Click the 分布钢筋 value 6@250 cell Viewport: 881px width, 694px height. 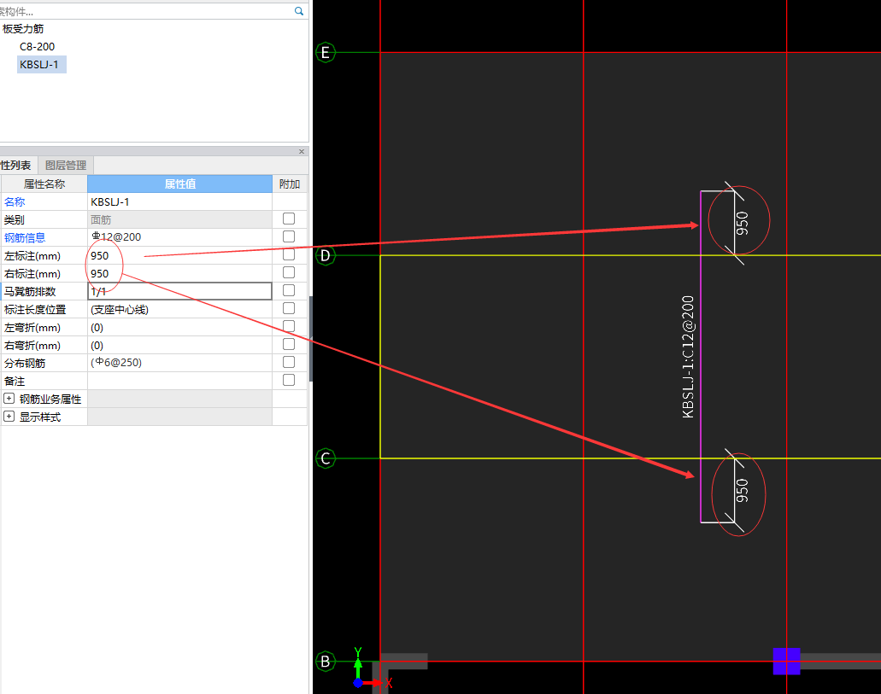click(179, 363)
